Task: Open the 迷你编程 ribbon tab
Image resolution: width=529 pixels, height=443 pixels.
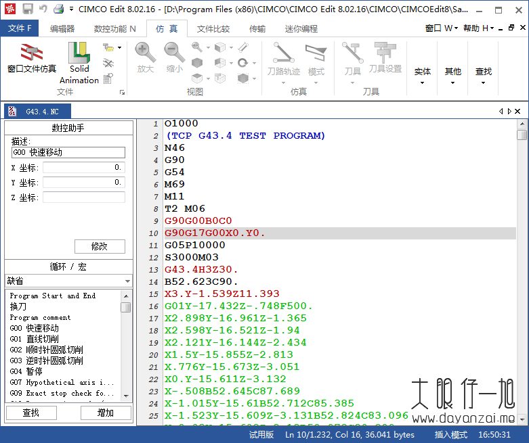Action: click(x=301, y=28)
